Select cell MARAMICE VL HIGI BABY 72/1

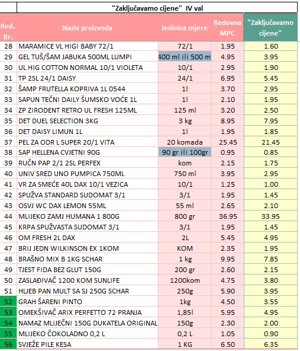coord(88,46)
